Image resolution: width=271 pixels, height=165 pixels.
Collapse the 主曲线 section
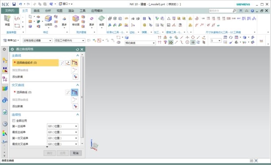(x=77, y=55)
